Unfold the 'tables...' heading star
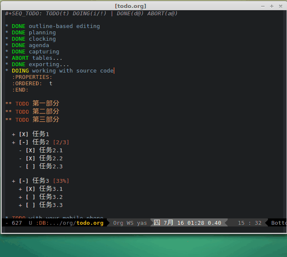The height and width of the screenshot is (257, 287). (7, 58)
